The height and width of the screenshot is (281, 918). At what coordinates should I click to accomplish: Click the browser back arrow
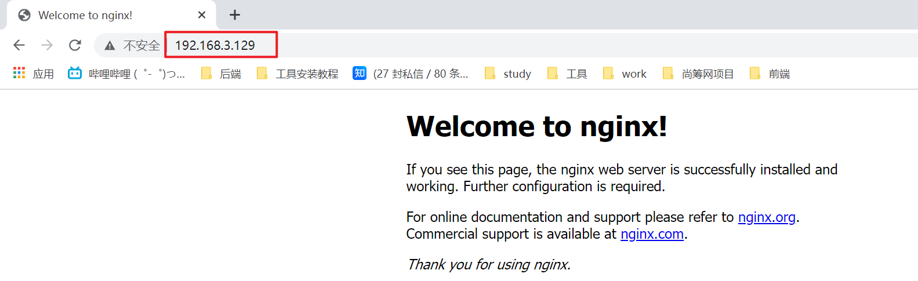(x=19, y=45)
